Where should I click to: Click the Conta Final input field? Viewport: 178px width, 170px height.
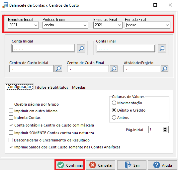(126, 48)
